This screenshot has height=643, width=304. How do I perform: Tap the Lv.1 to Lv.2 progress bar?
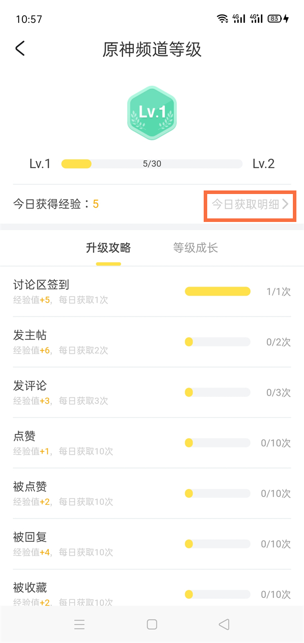coord(152,164)
